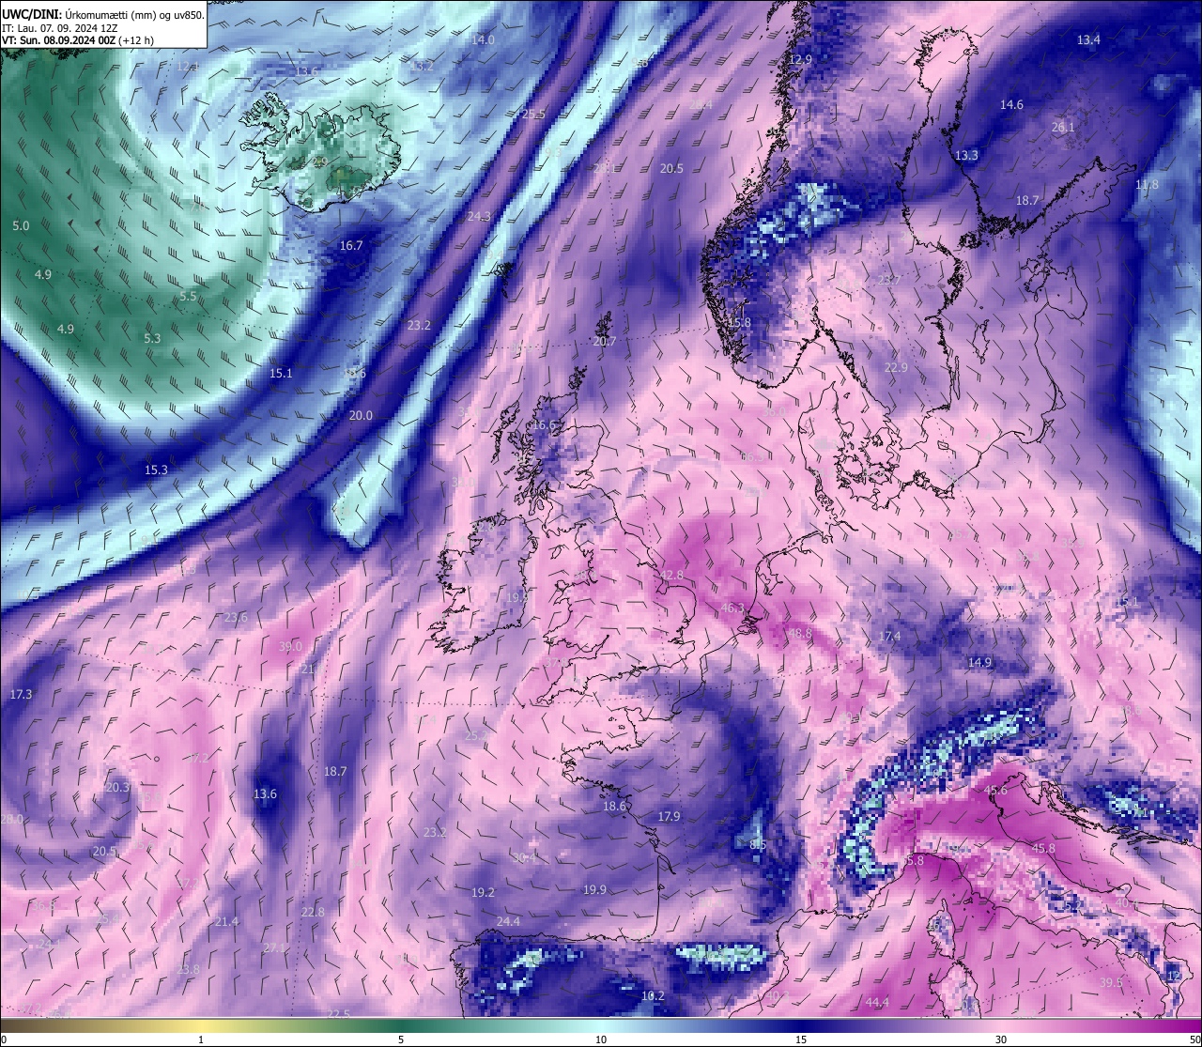1202x1047 pixels.
Task: Click the 15.8 value over southern Norway
Action: click(x=740, y=323)
